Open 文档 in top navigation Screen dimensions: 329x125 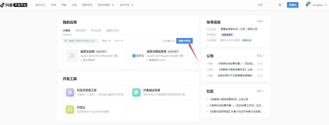(x=53, y=5)
